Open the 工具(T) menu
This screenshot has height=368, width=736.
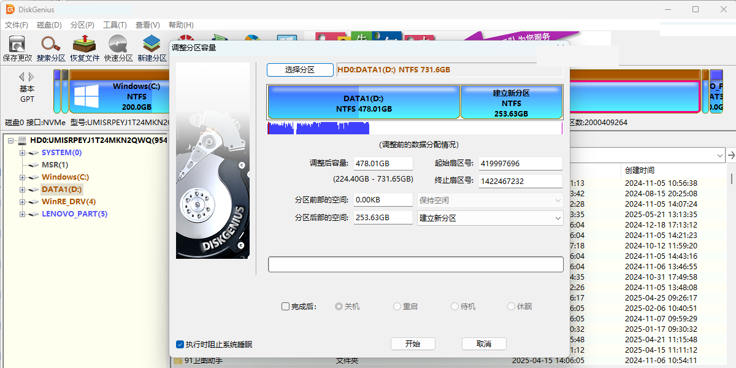click(x=115, y=25)
